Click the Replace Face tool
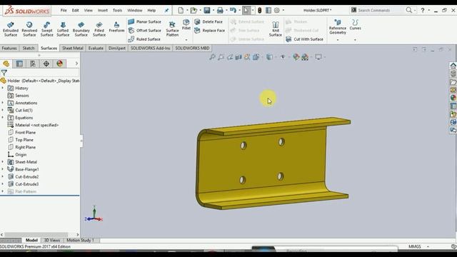The width and height of the screenshot is (457, 257). 209,30
